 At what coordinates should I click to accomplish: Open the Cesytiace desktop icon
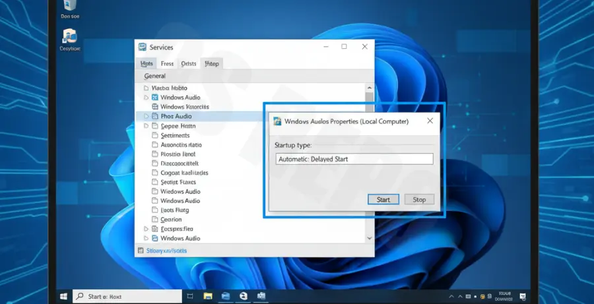pos(70,40)
